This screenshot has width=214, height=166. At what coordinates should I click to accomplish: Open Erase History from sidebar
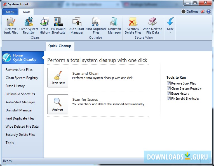15,86
